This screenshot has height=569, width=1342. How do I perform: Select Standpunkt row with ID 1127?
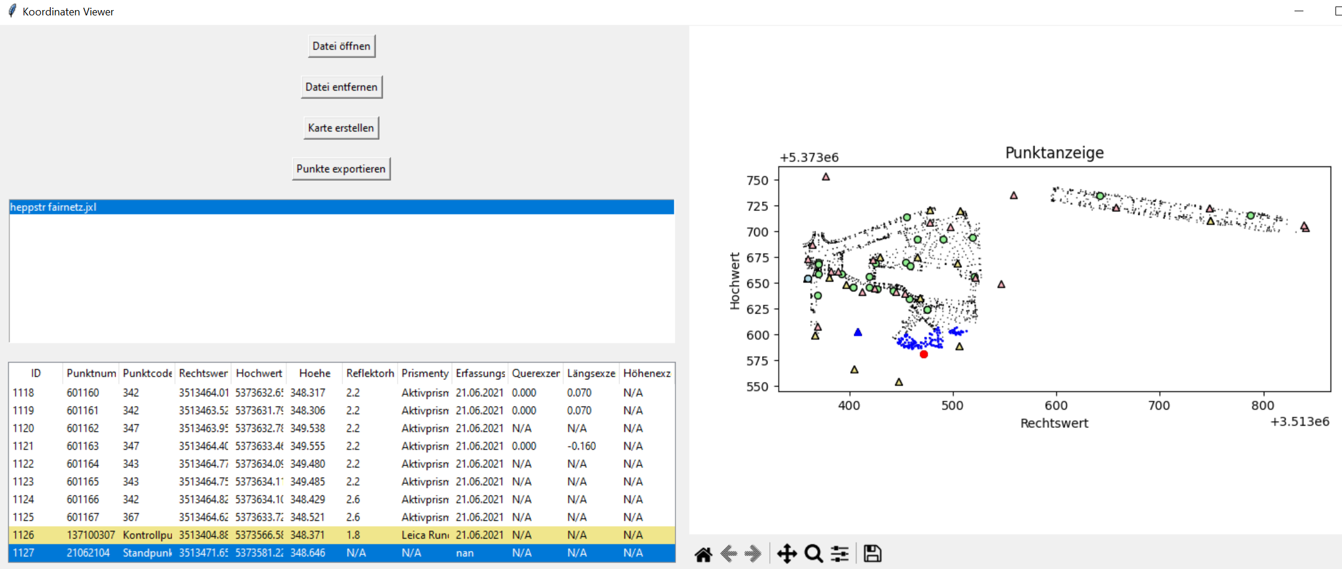click(x=342, y=553)
